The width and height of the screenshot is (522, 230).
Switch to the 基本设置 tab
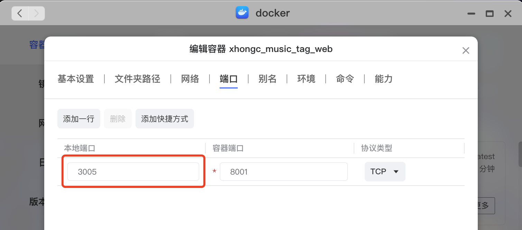(x=76, y=79)
